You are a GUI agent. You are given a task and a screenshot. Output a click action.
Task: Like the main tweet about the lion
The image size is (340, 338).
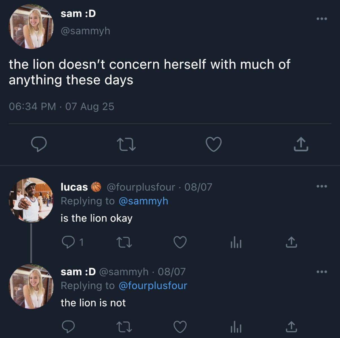(x=213, y=144)
